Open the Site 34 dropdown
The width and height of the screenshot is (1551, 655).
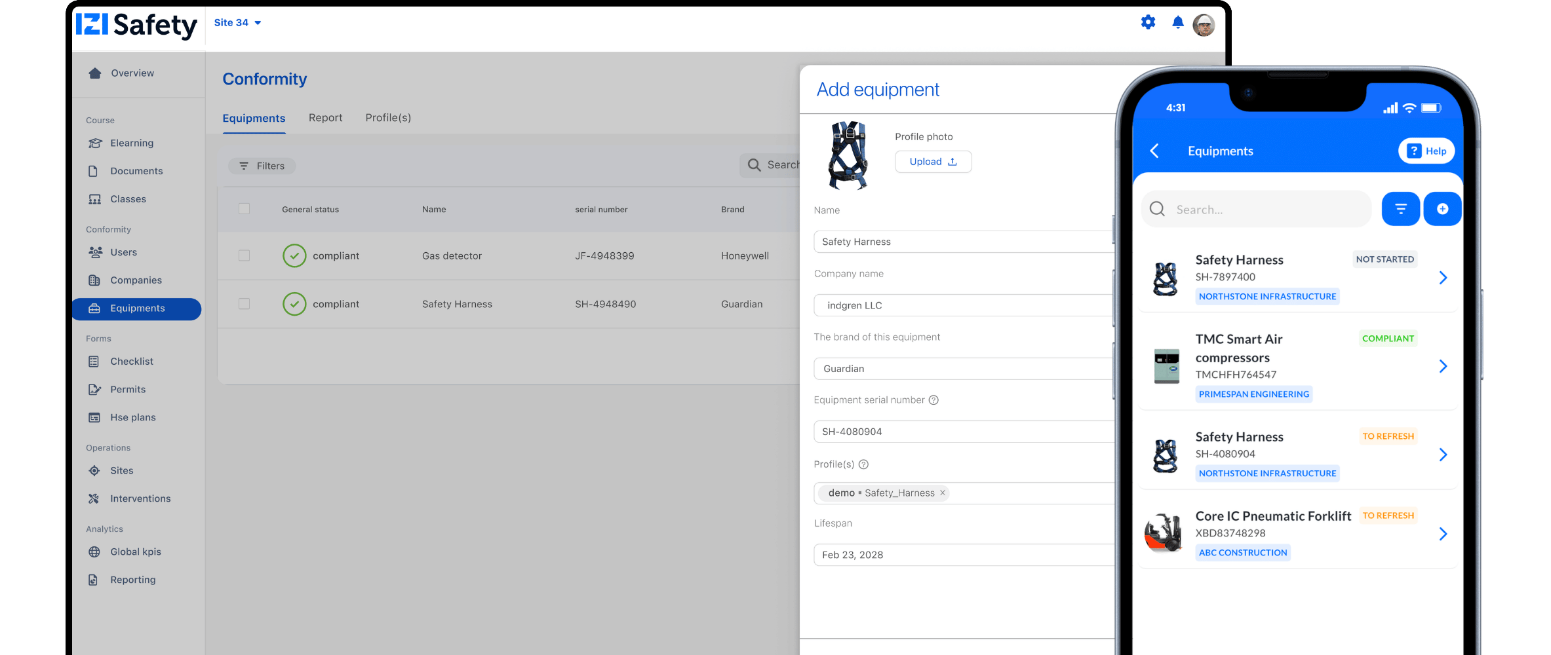click(x=237, y=23)
